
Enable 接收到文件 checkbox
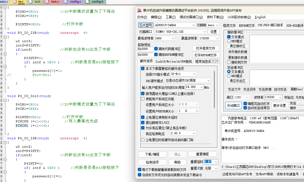point(229,62)
